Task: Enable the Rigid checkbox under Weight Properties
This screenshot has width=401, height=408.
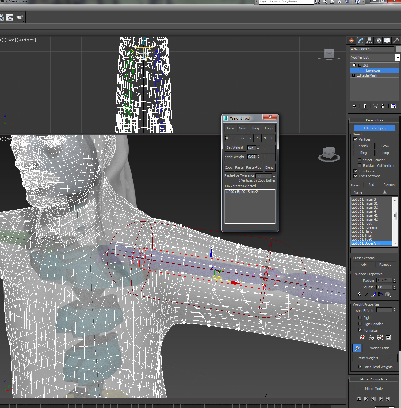Action: coord(360,317)
